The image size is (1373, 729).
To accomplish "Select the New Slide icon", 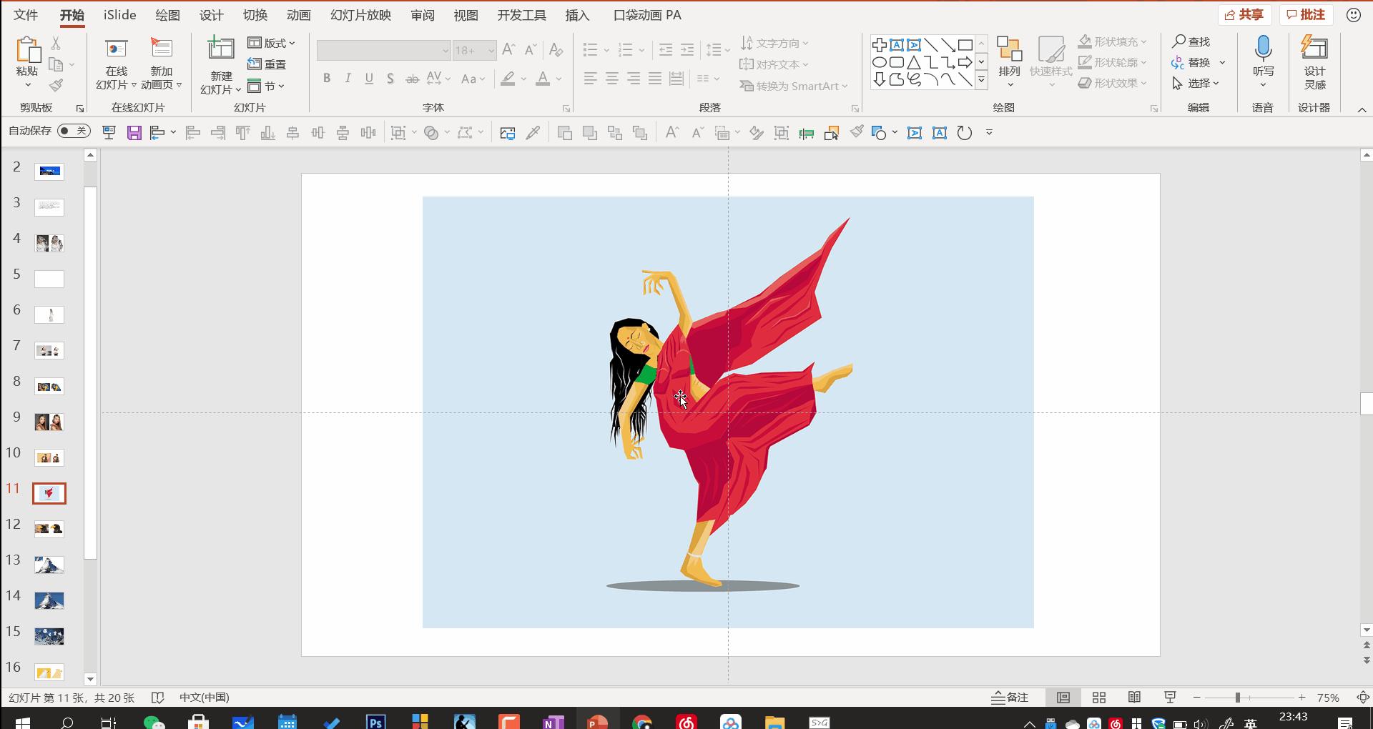I will (220, 49).
